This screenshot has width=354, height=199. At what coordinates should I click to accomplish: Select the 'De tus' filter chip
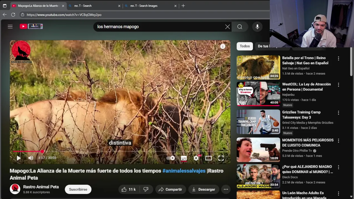click(x=263, y=46)
